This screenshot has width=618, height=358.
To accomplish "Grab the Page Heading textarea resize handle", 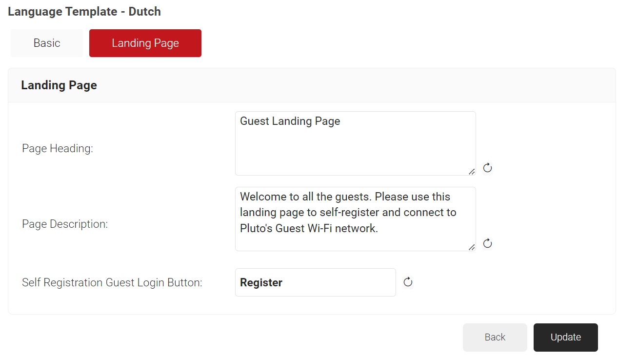I will tap(472, 171).
